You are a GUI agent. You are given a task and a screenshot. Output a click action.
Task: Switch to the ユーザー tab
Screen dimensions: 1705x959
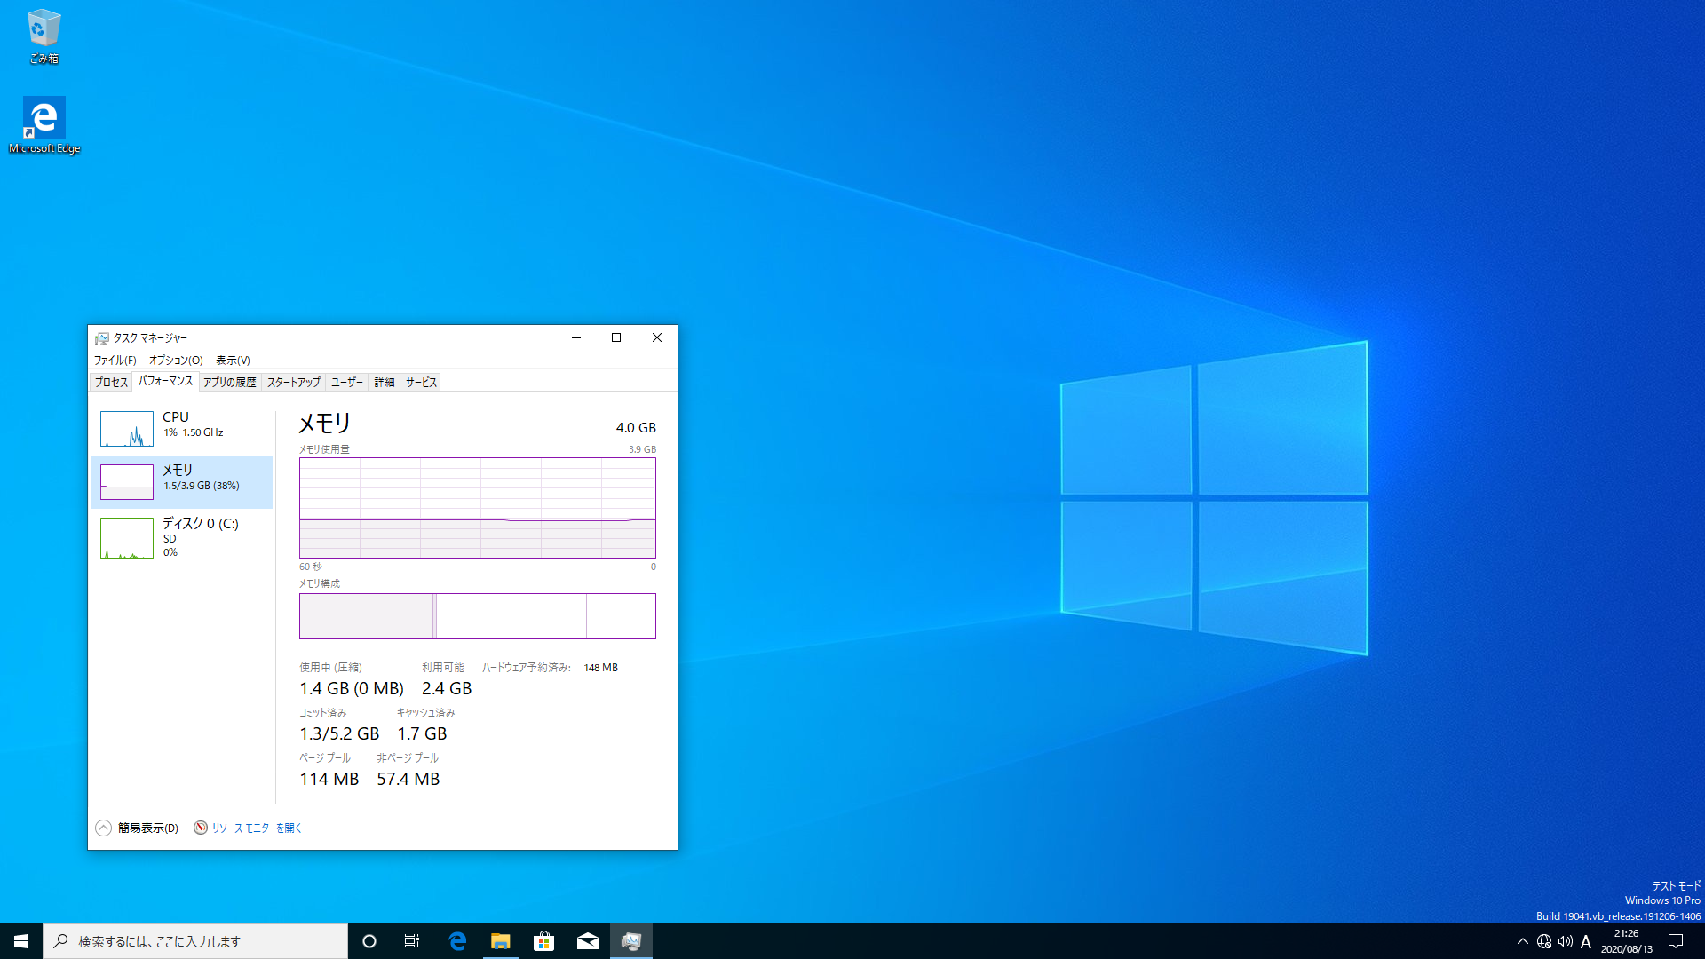coord(346,383)
